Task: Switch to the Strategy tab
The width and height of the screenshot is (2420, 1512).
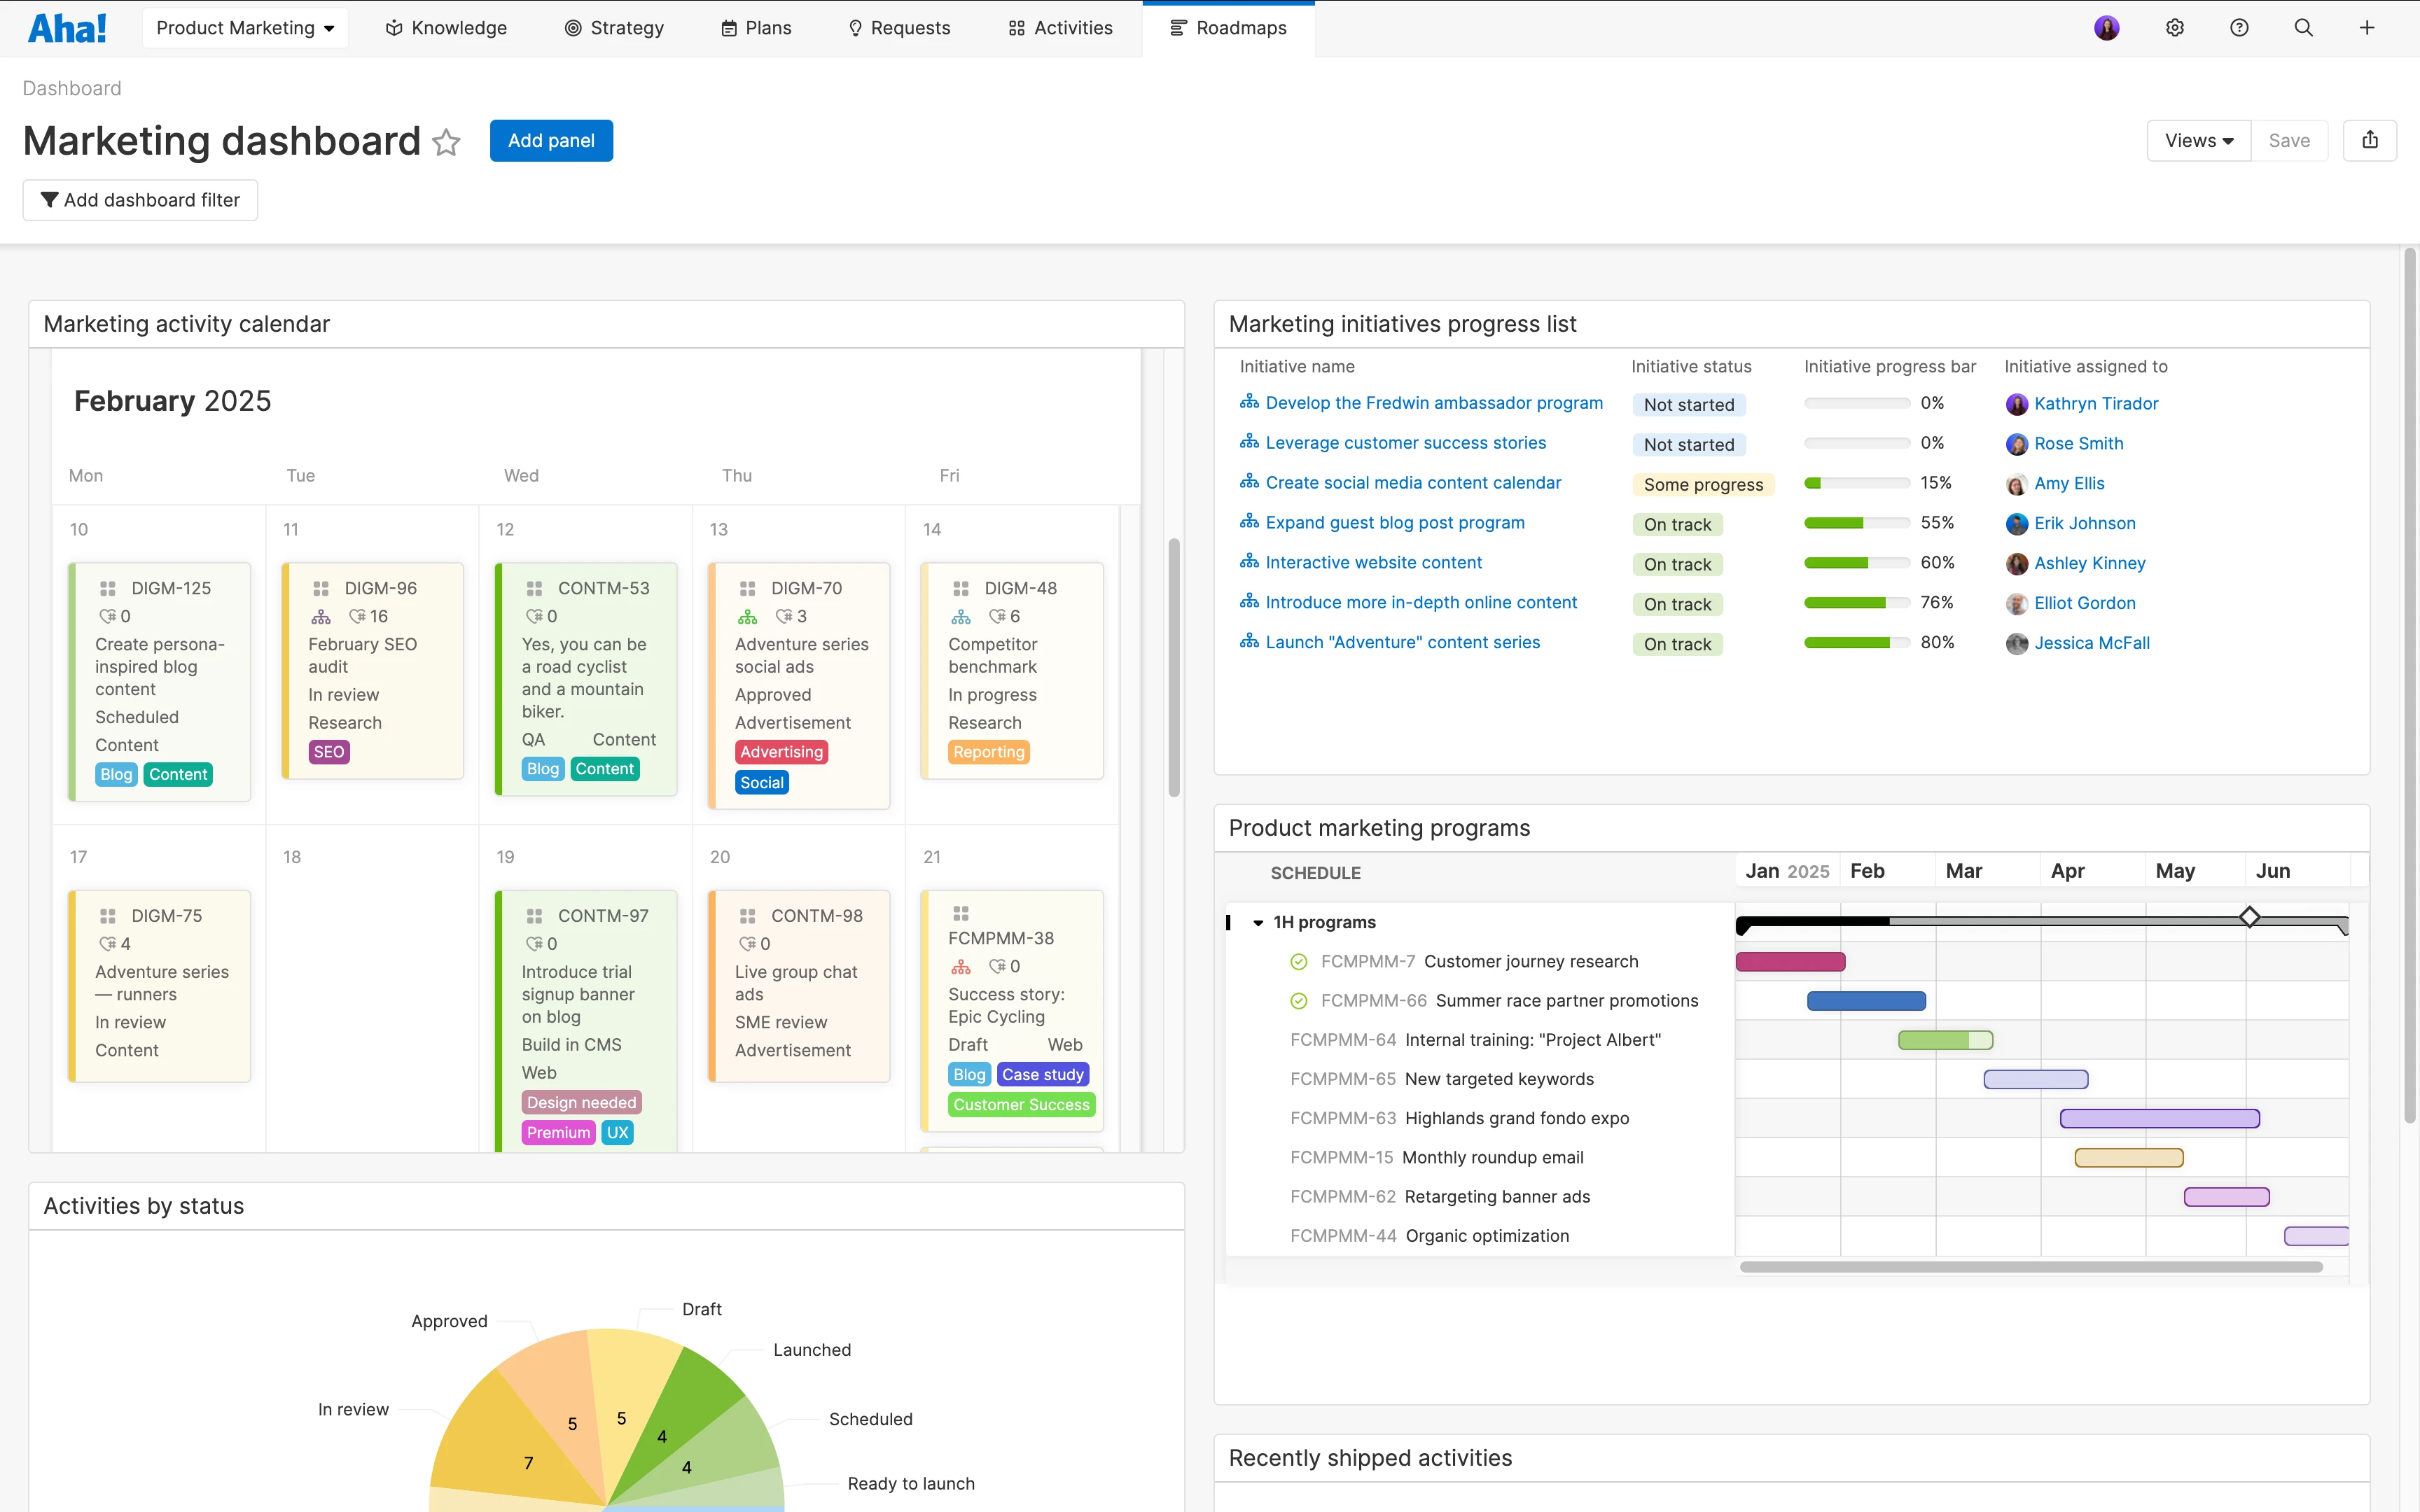Action: 614,27
